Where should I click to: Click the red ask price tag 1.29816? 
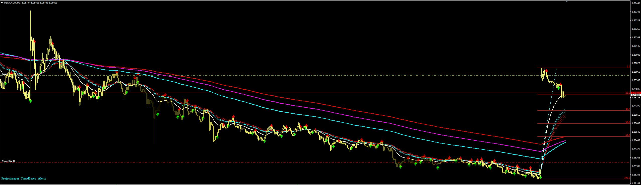pyautogui.click(x=636, y=93)
